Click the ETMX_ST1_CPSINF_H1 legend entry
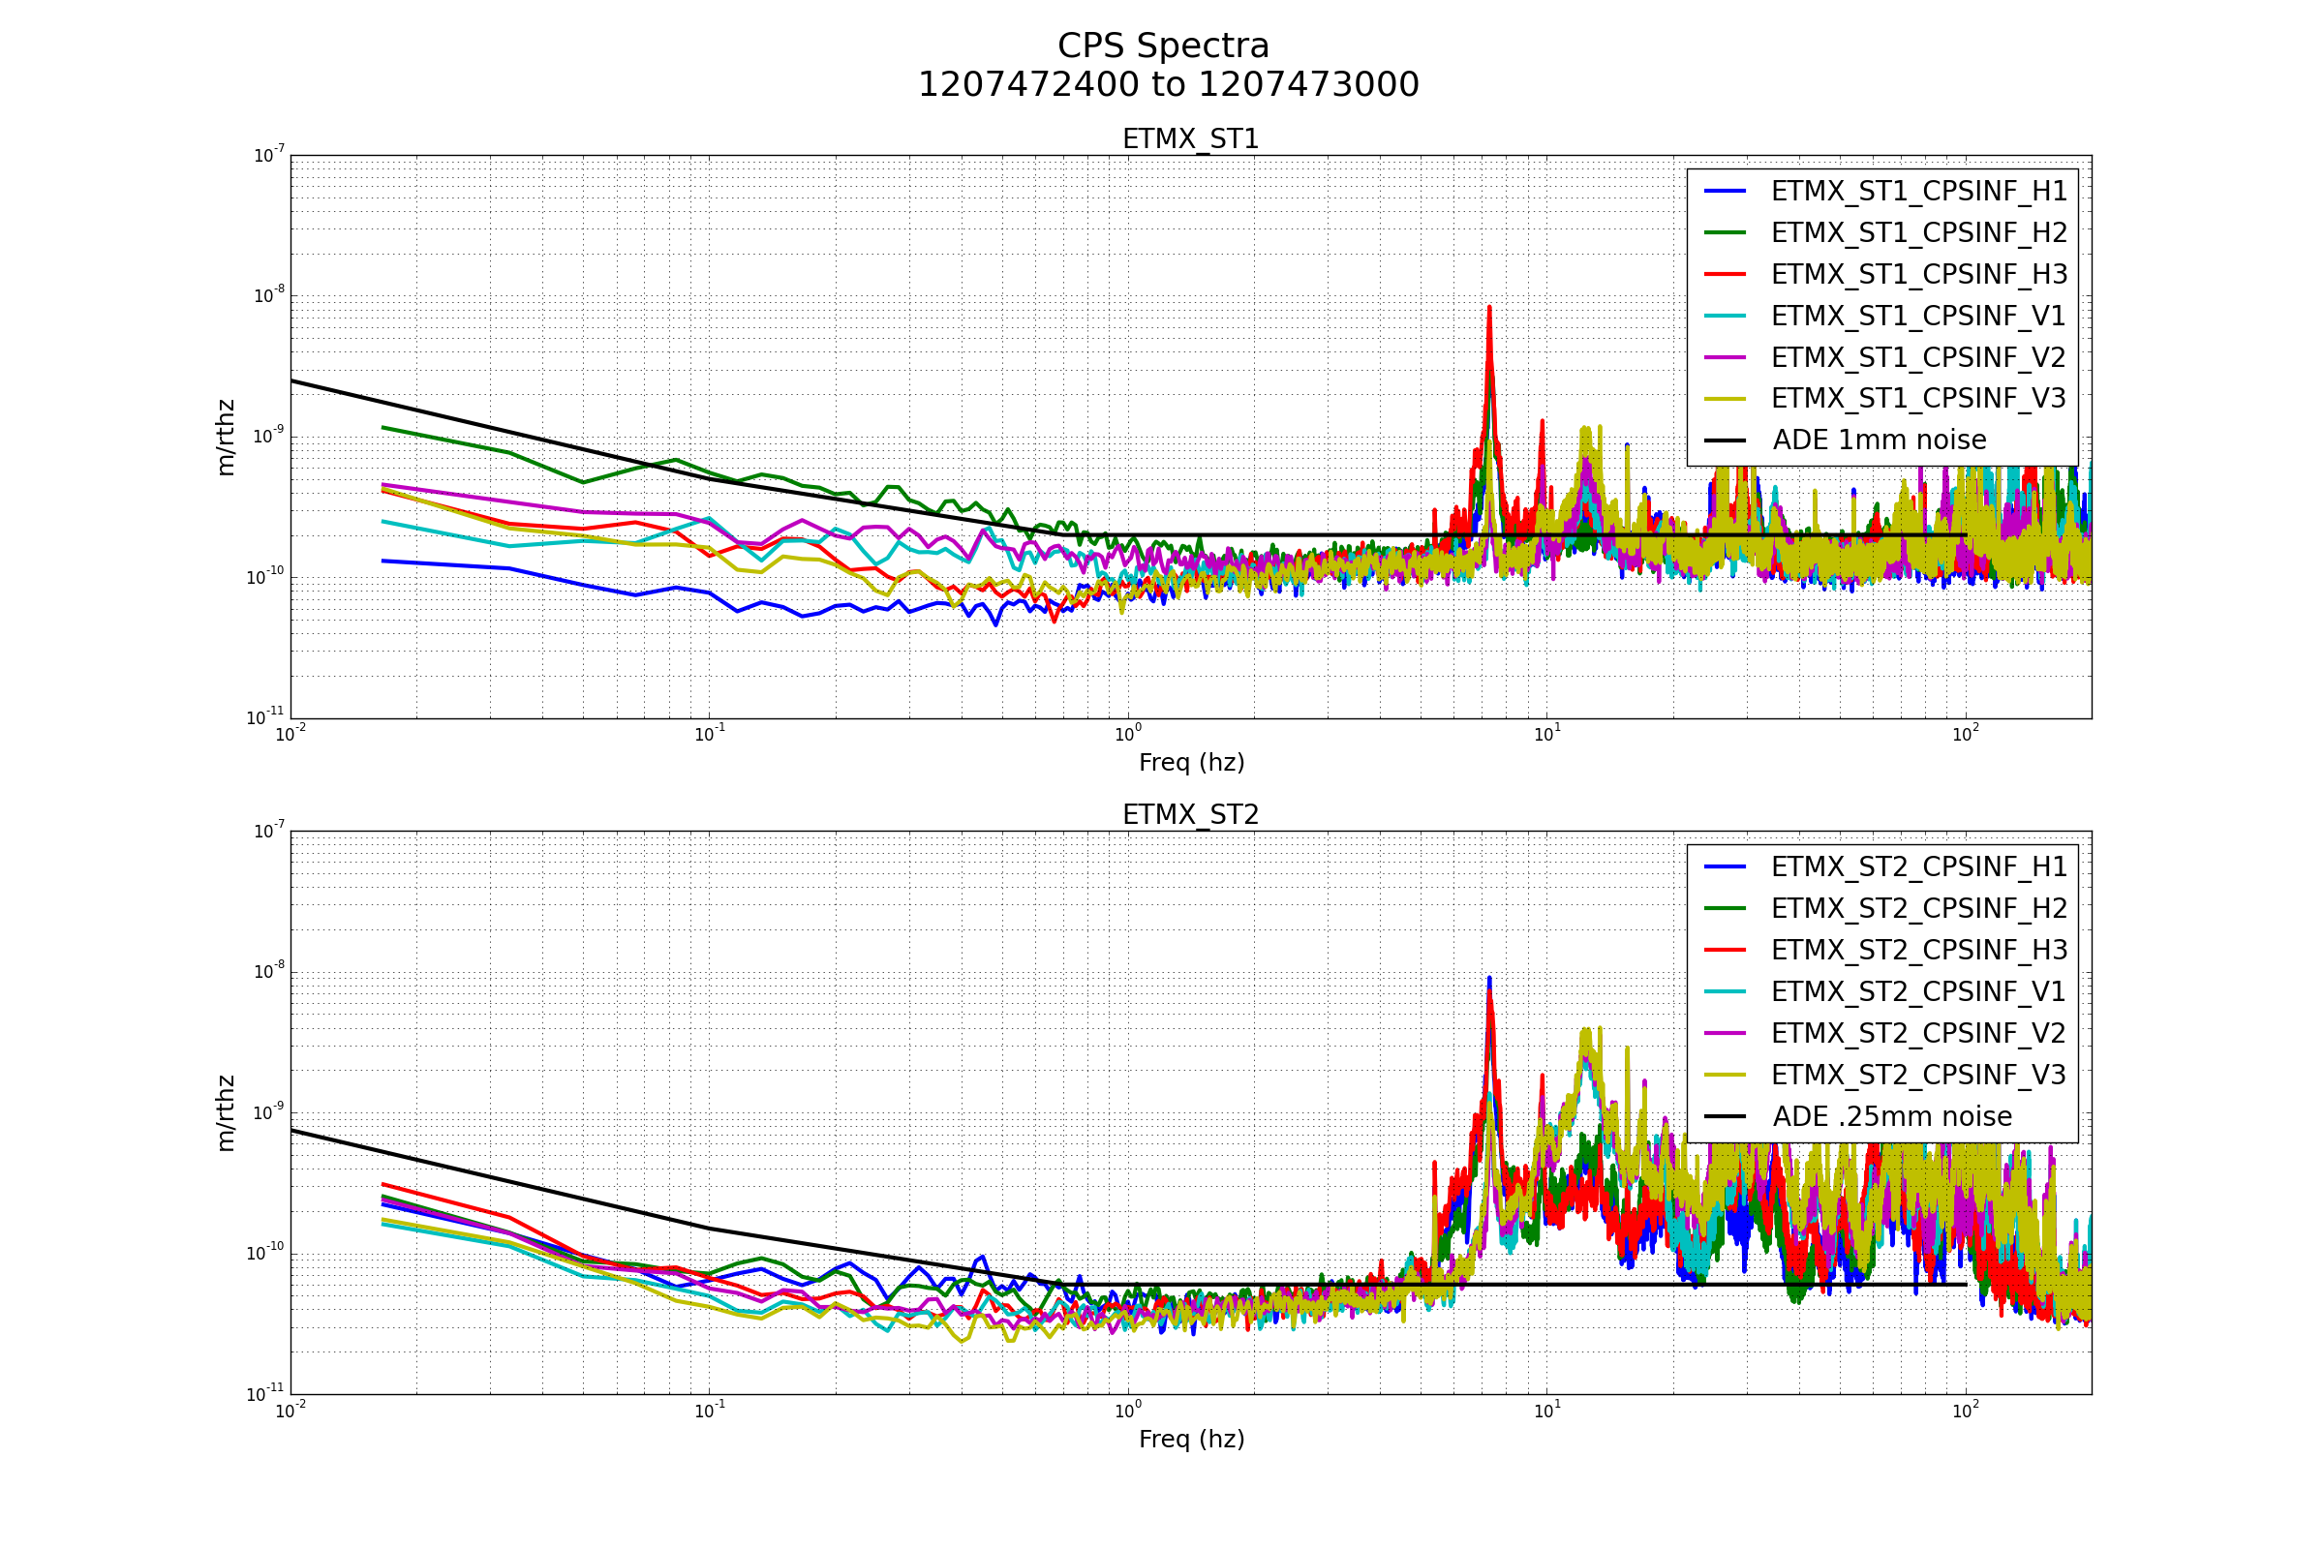The width and height of the screenshot is (2324, 1549). coord(1918,192)
